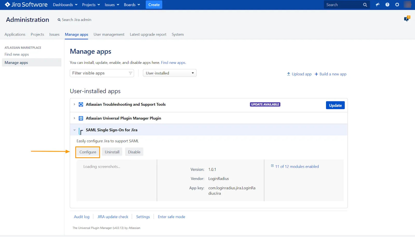Open the Settings link at bottom
415x237 pixels.
143,217
